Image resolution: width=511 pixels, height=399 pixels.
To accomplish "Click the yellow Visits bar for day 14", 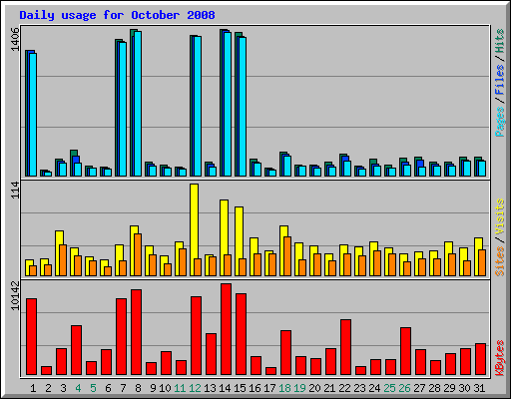I will point(224,238).
